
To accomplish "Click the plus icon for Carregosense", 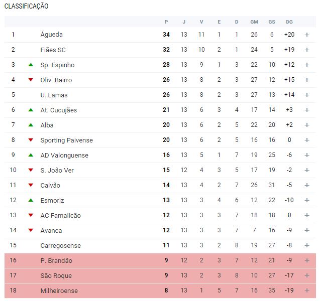I will point(306,245).
